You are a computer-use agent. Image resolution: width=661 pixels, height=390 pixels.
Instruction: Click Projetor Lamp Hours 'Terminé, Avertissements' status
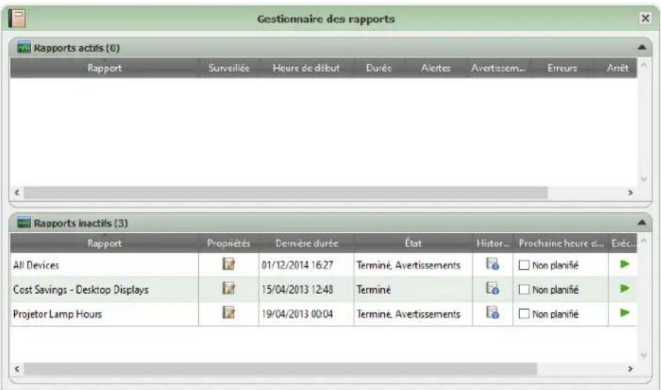click(408, 314)
